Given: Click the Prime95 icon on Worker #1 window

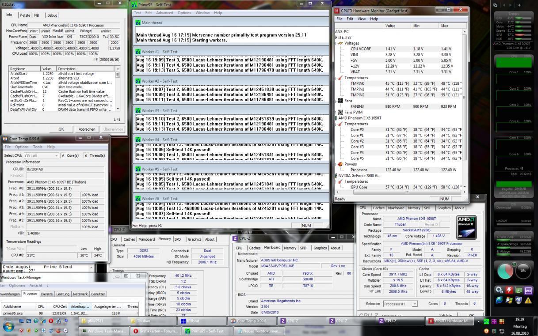Looking at the screenshot, I should coord(137,52).
